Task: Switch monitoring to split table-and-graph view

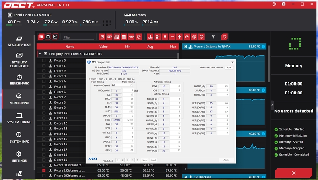Action: [41, 37]
